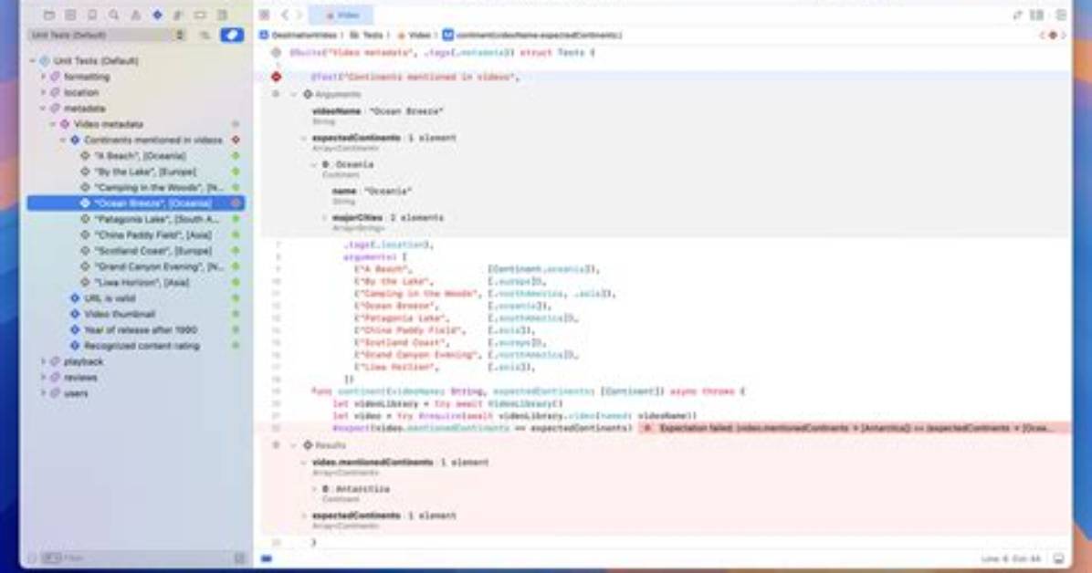The image size is (1092, 573).
Task: Open the Issue navigator warning icon
Action: 136,15
